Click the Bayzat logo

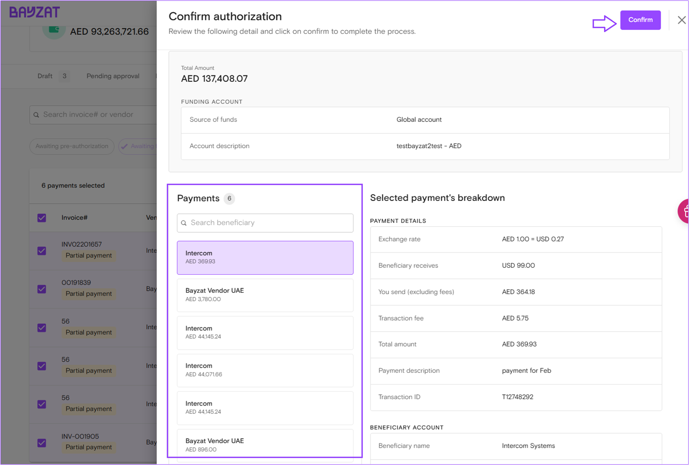[x=35, y=12]
